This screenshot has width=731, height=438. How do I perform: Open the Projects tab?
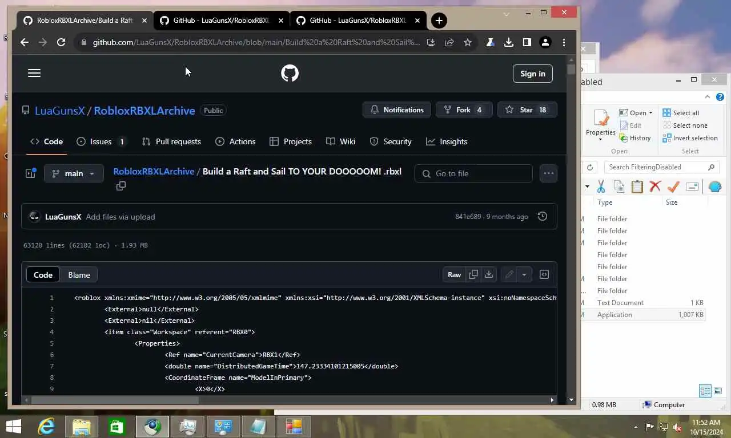291,141
